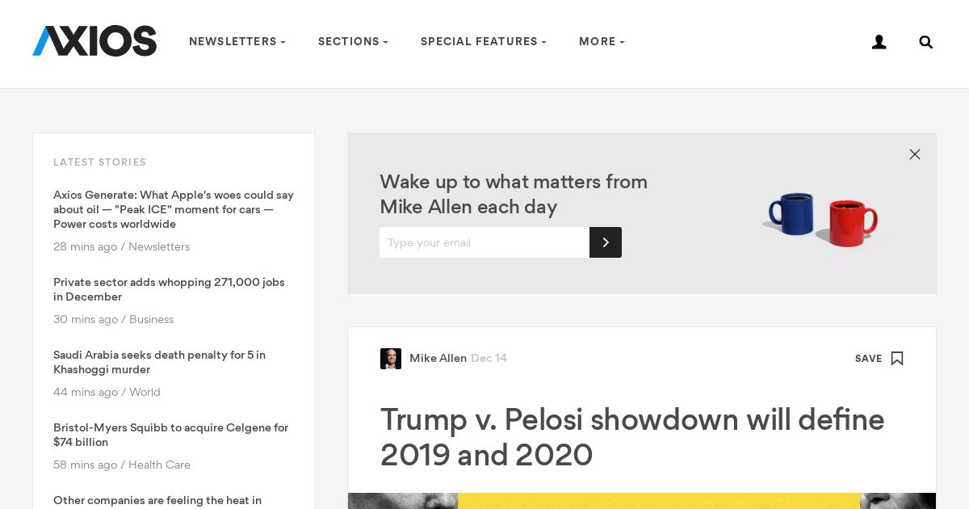The image size is (969, 509).
Task: Focus the 'Type your email' field
Action: [x=484, y=242]
